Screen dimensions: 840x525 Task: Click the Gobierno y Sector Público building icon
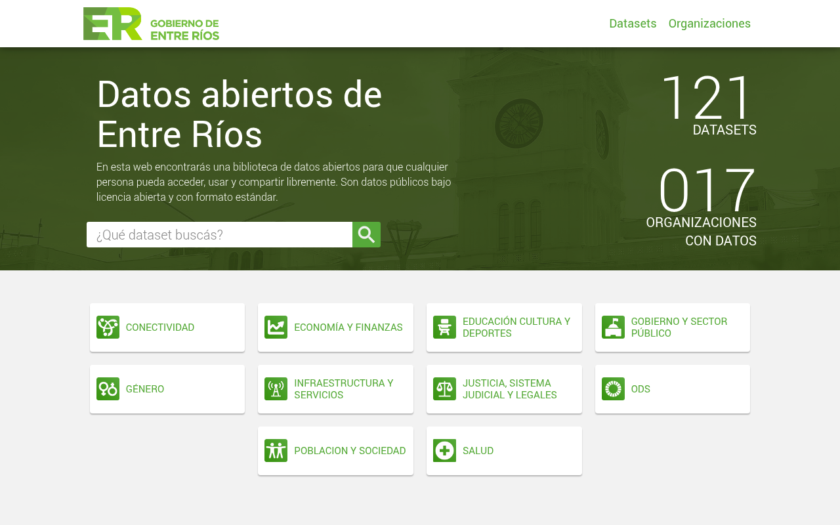pos(613,327)
